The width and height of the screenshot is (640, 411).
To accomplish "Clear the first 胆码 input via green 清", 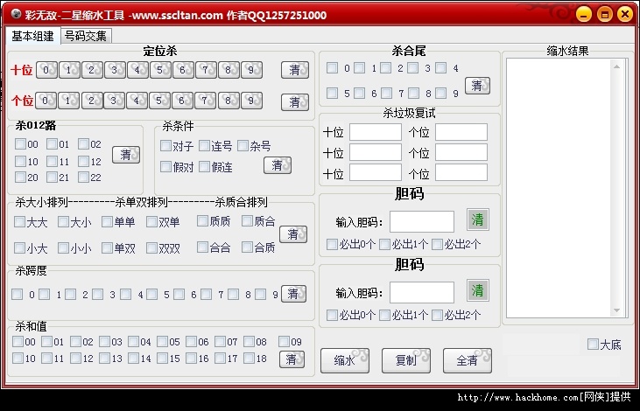I will (477, 219).
